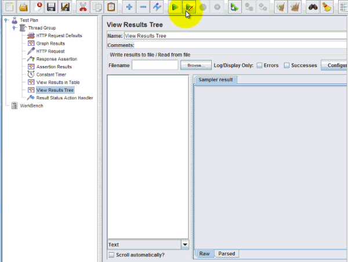Toggle the Scroll automatically checkbox
This screenshot has width=348, height=262.
point(112,254)
